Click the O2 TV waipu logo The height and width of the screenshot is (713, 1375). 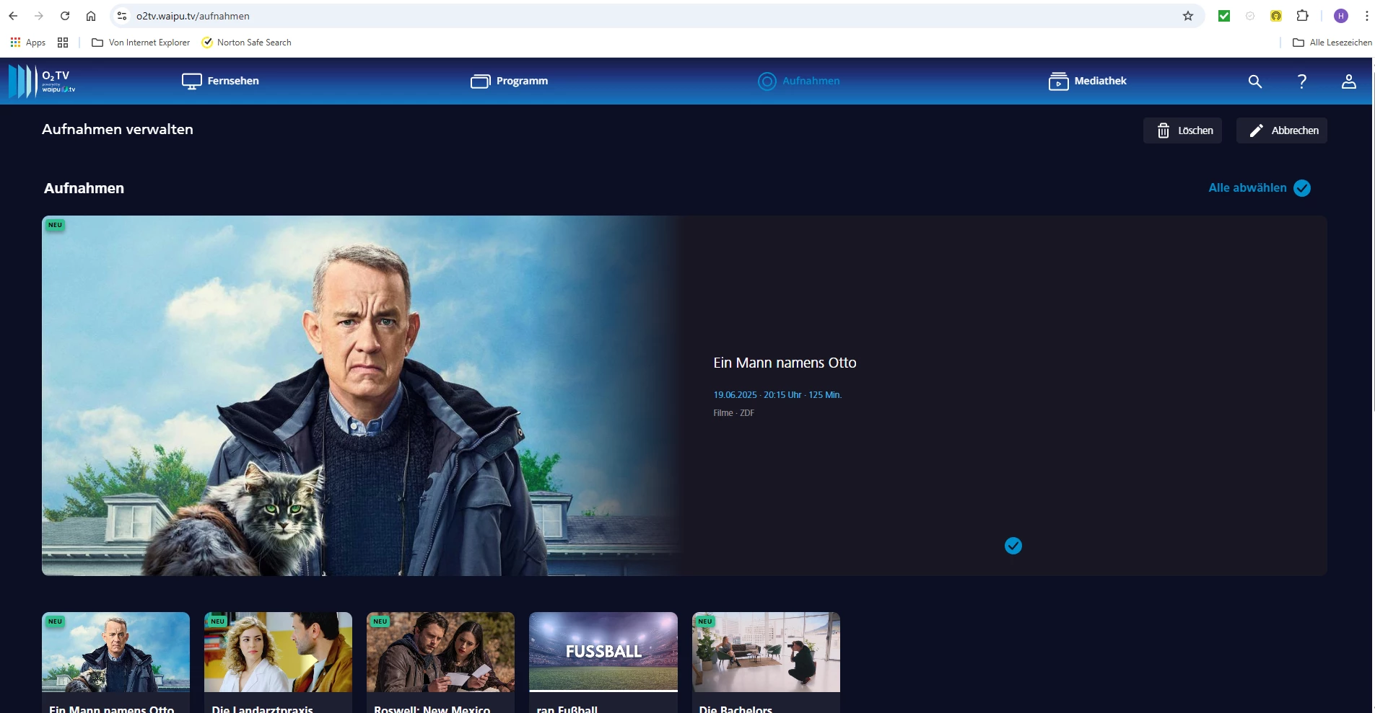42,81
